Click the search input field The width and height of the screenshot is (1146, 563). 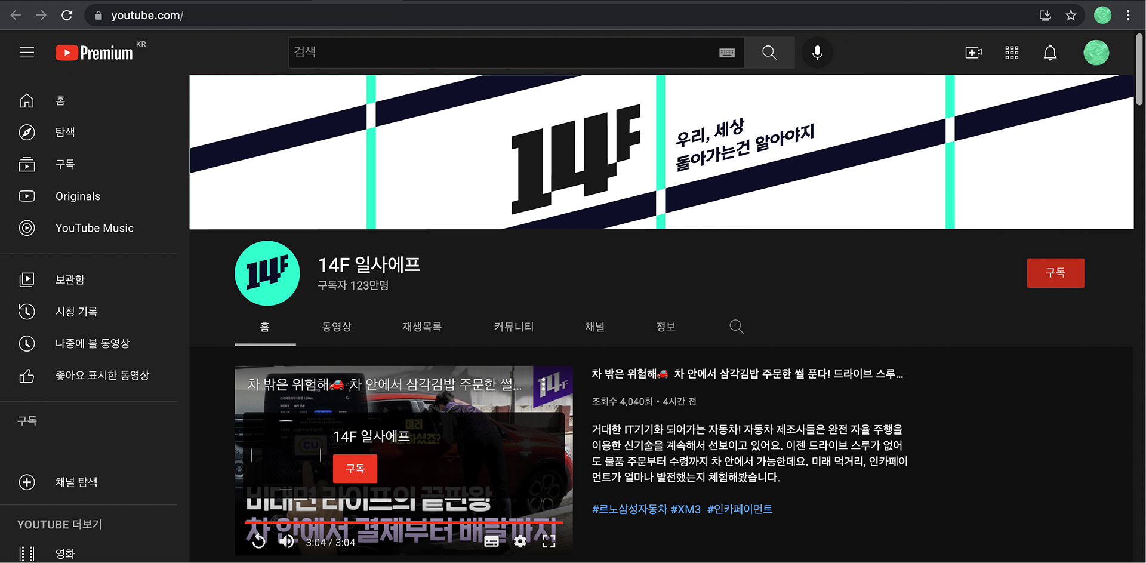click(507, 53)
